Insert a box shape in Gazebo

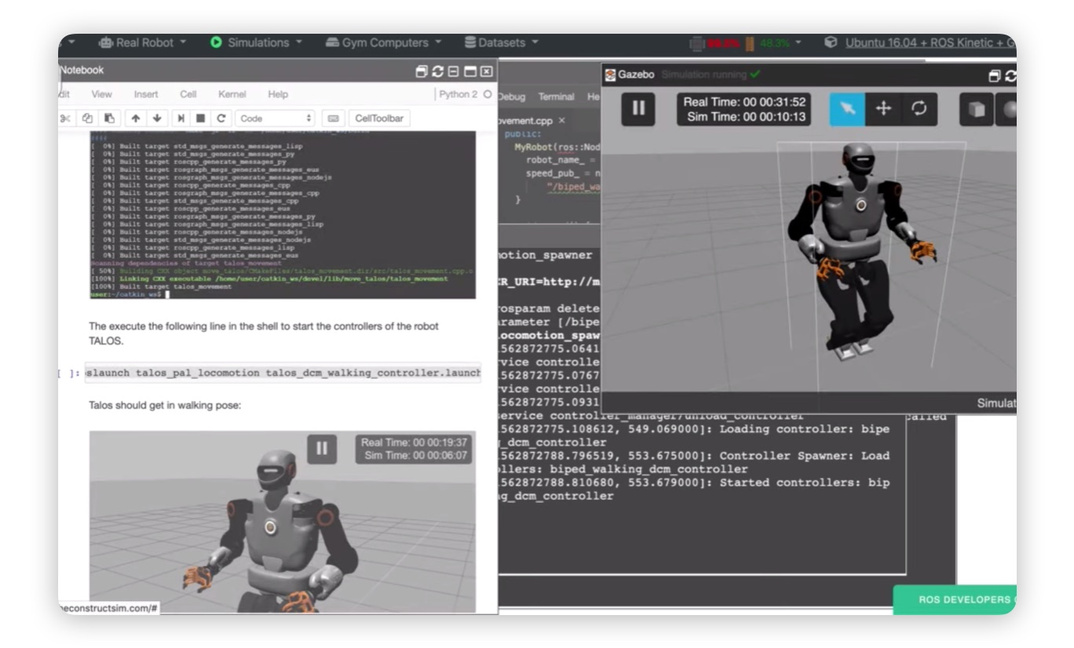click(x=977, y=110)
